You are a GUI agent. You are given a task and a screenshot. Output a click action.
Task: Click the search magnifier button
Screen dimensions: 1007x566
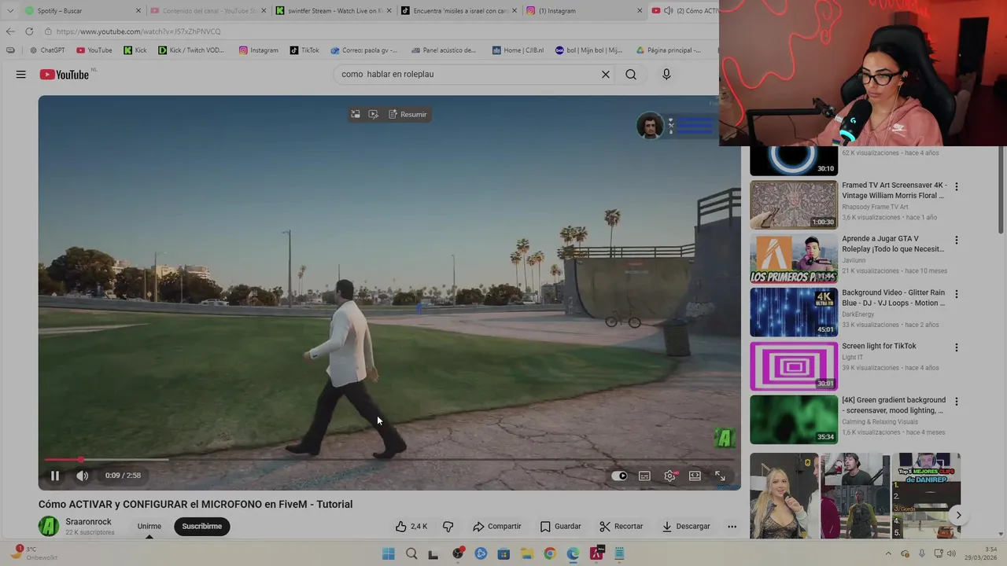tap(631, 75)
